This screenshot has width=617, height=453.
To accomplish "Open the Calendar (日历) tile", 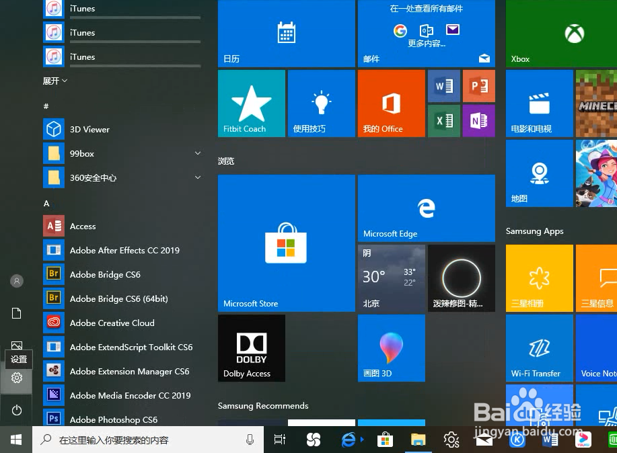I will pyautogui.click(x=287, y=34).
